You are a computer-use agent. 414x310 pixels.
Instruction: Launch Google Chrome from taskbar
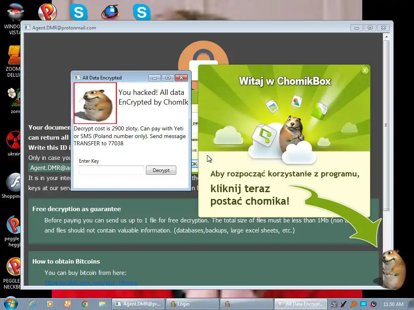(85, 304)
